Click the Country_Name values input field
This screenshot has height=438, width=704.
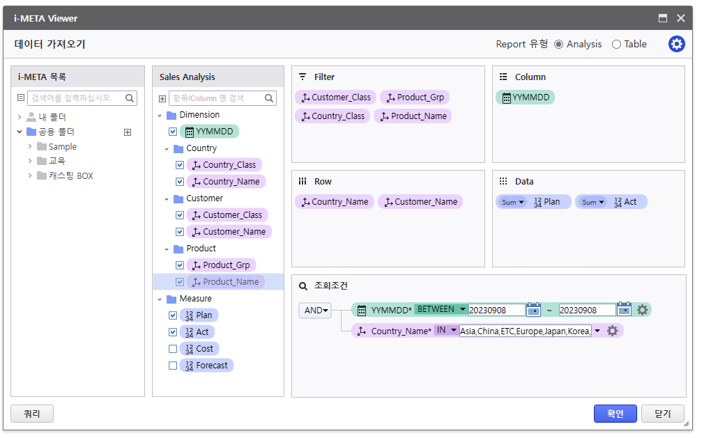click(x=526, y=331)
